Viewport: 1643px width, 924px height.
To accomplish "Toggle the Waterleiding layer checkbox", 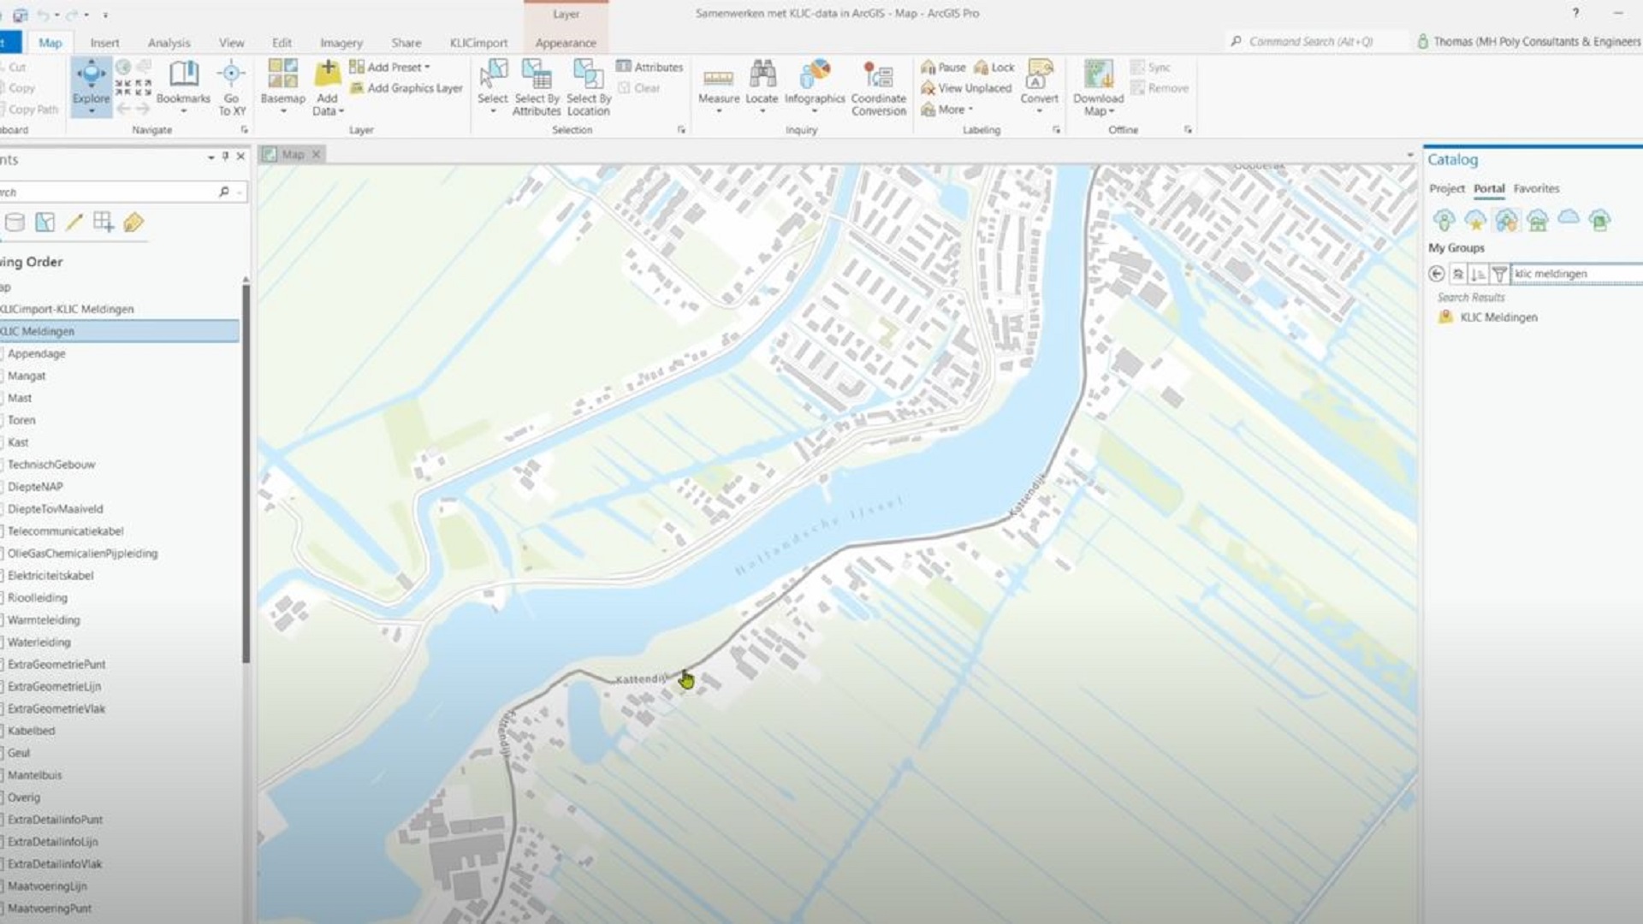I will click(3, 643).
